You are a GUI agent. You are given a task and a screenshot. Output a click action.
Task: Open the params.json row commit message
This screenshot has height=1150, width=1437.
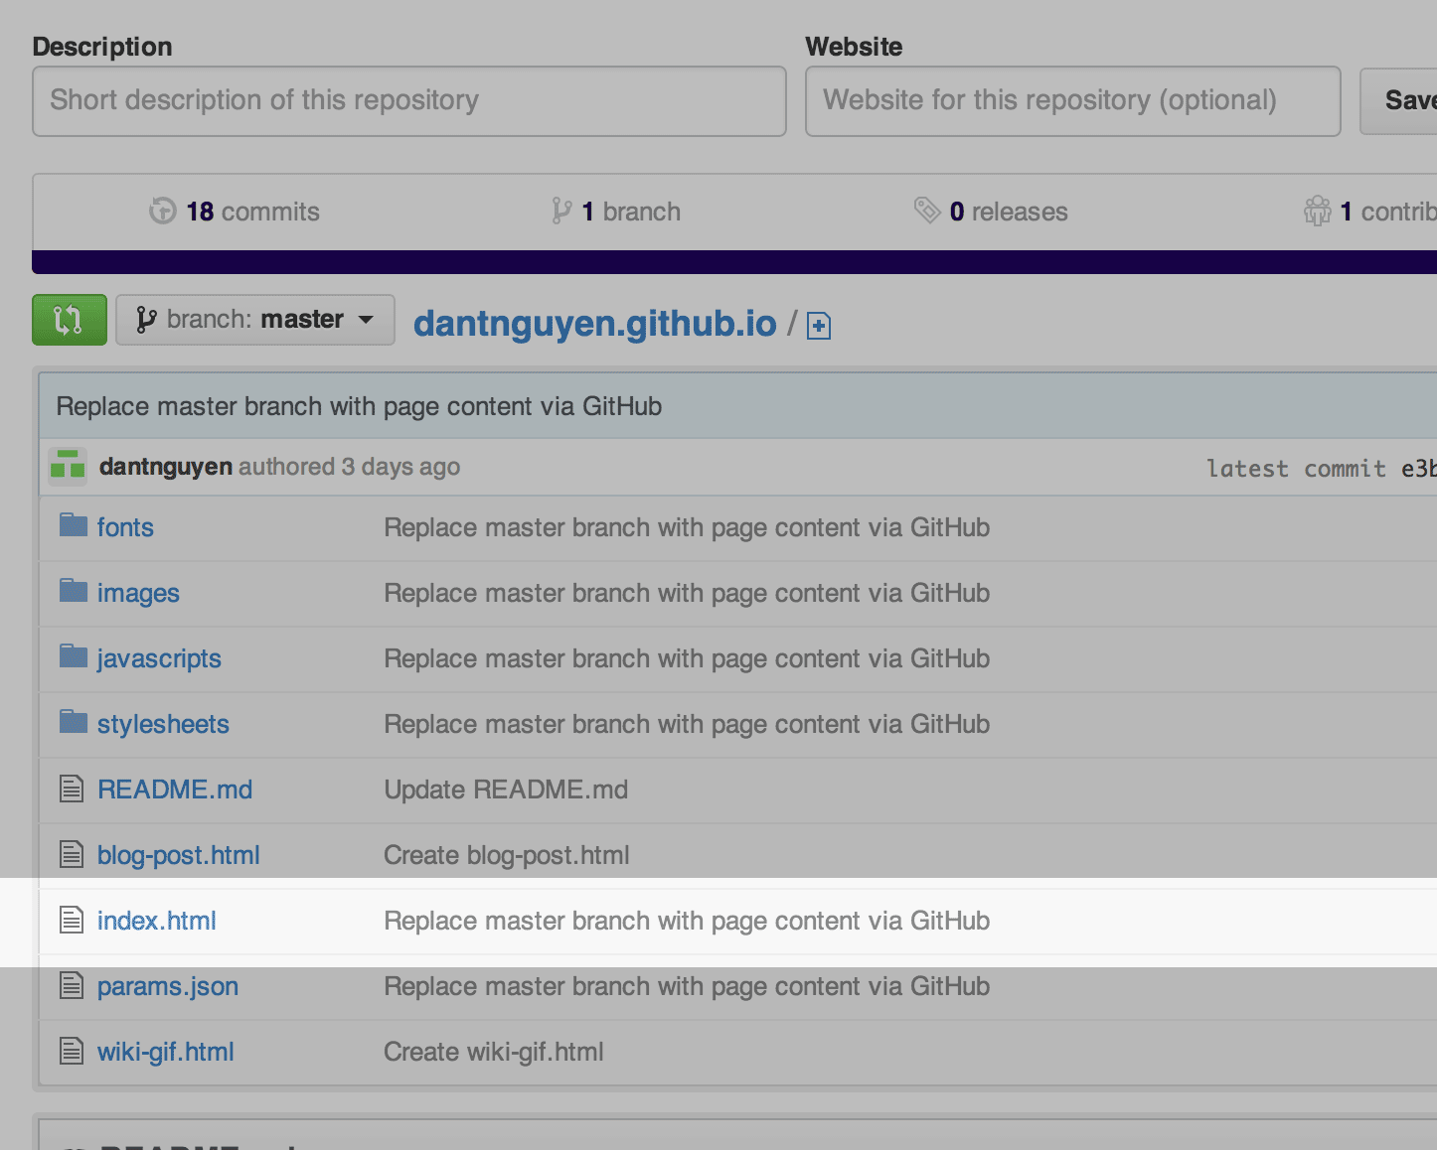click(687, 986)
